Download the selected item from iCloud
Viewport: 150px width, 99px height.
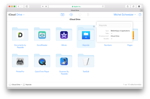(x=80, y=15)
